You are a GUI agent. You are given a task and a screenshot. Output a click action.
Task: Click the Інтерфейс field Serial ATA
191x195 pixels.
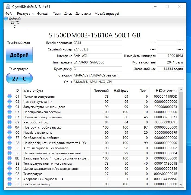[98, 56]
